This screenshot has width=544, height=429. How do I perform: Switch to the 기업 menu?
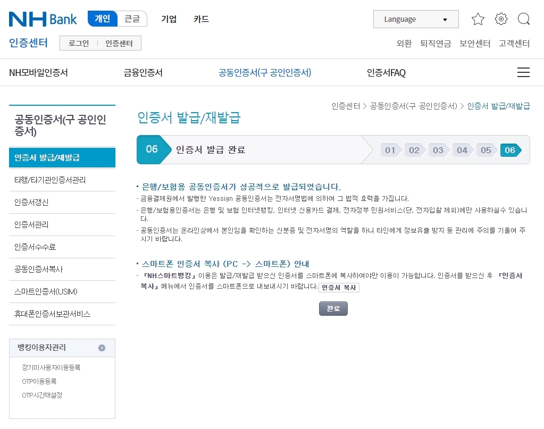click(169, 19)
